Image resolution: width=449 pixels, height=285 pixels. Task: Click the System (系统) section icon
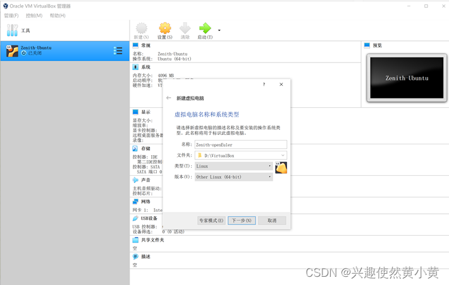(x=135, y=67)
